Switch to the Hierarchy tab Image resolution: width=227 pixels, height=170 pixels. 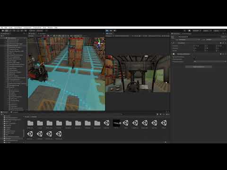point(6,34)
